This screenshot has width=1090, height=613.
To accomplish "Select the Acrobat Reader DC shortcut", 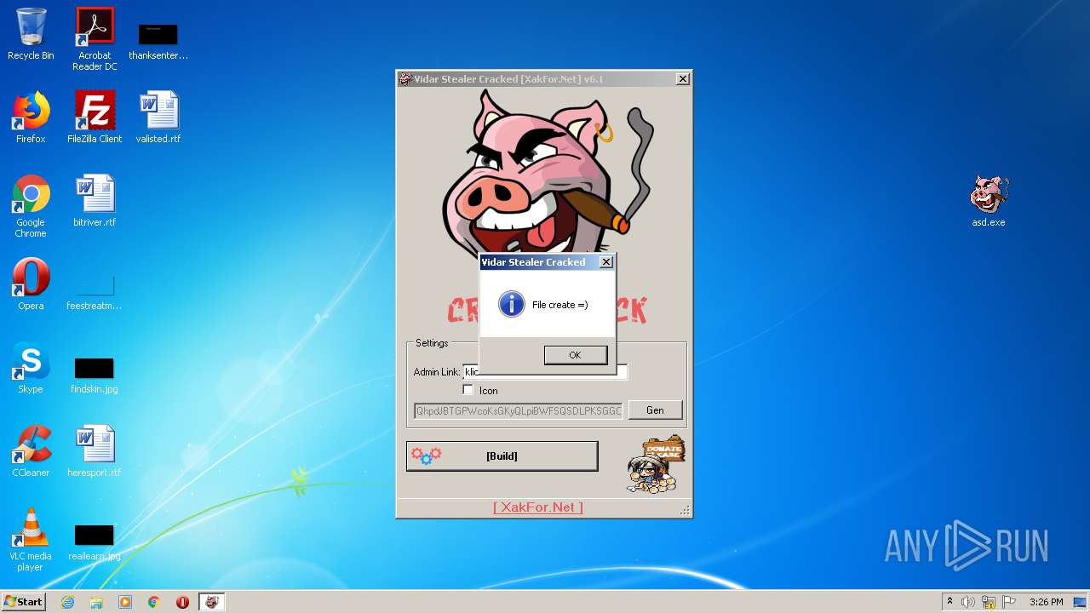I will [x=95, y=39].
